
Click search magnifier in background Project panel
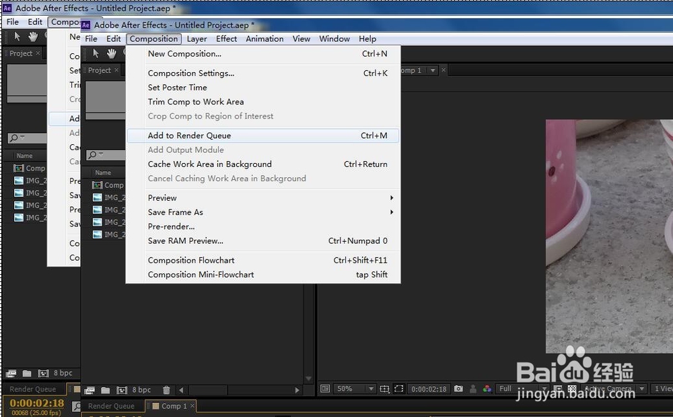tap(14, 138)
